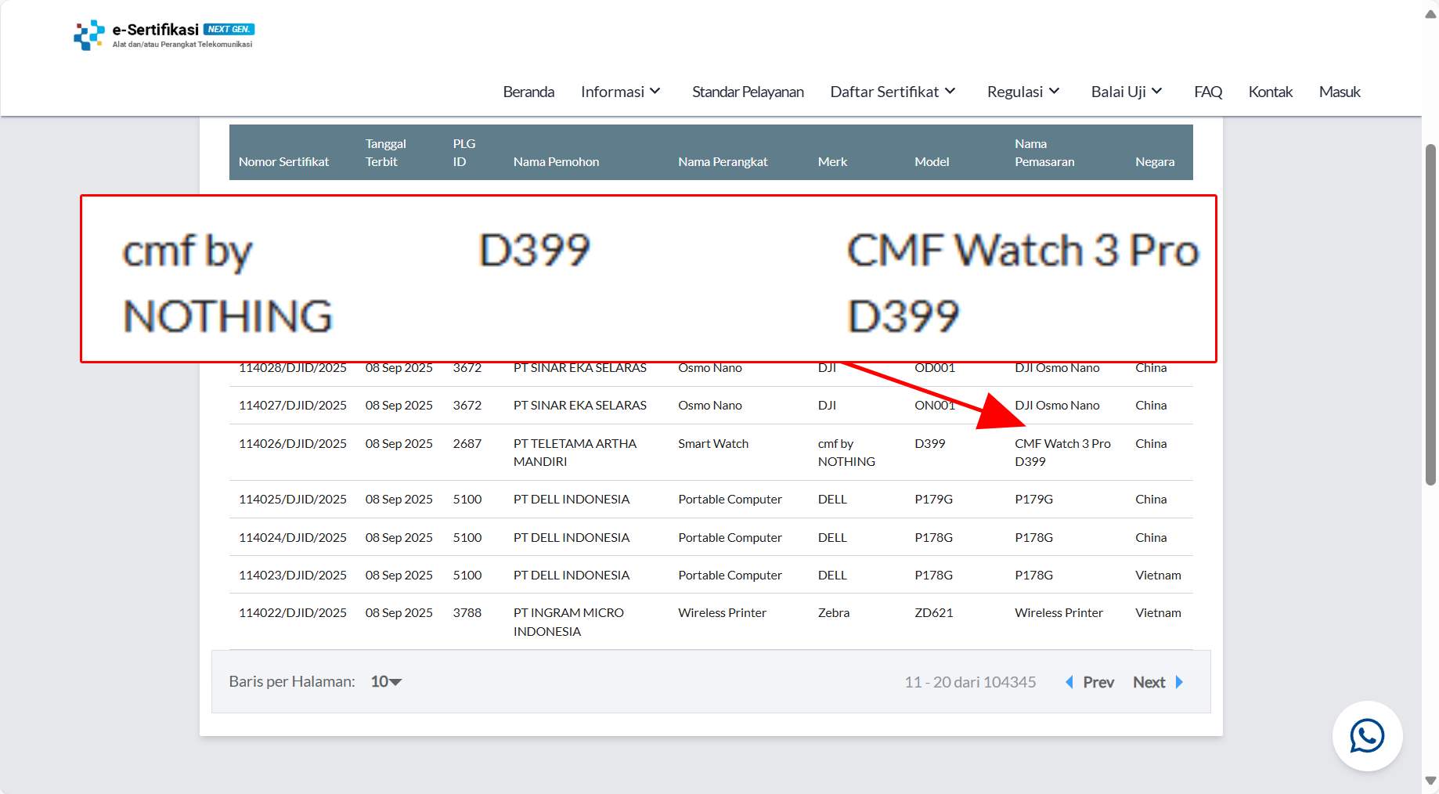Click the page vertical scrollbar thumb
Screen dimensions: 1439x794
click(x=1430, y=315)
